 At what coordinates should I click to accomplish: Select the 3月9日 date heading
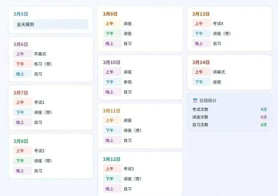click(110, 14)
